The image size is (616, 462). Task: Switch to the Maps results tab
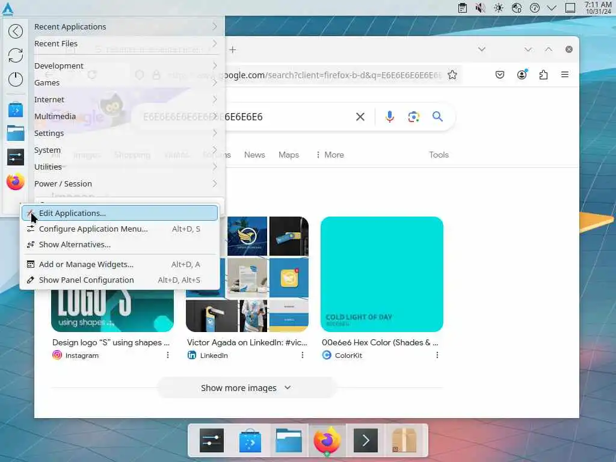pos(289,155)
